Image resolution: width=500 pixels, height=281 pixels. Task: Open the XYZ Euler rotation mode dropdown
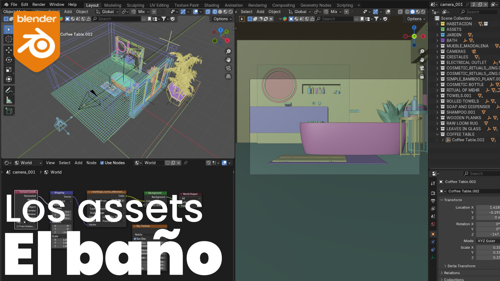click(x=488, y=241)
